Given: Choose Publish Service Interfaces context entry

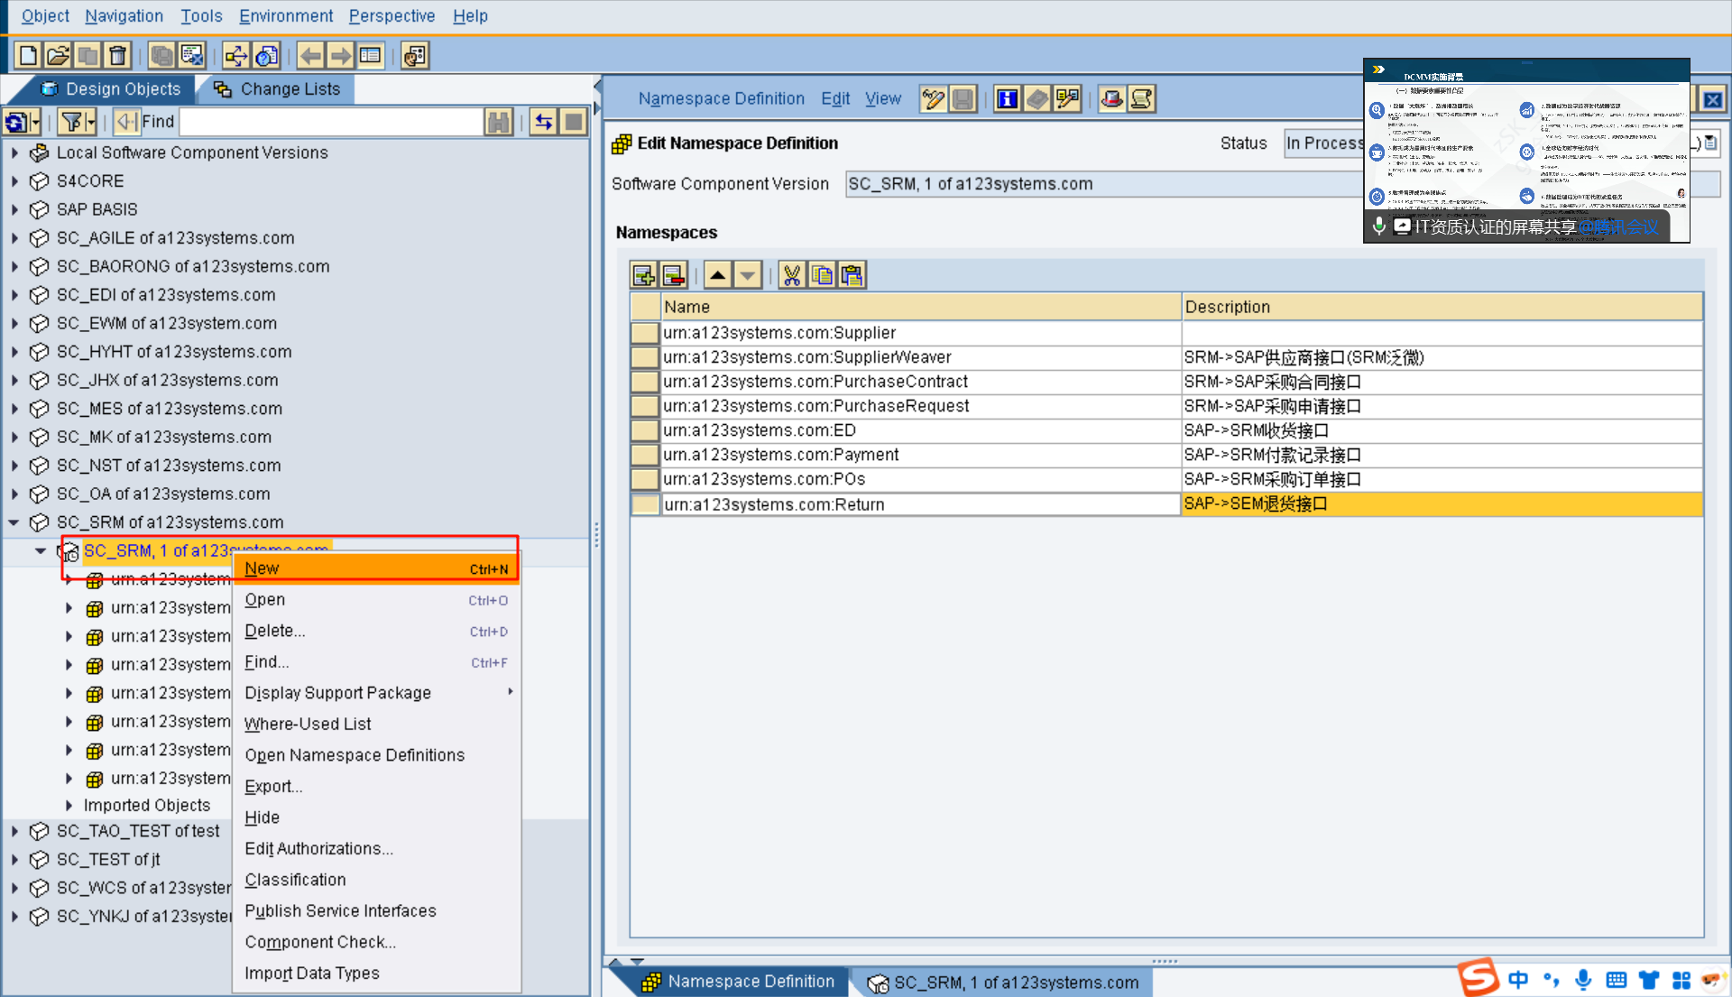Looking at the screenshot, I should (376, 910).
